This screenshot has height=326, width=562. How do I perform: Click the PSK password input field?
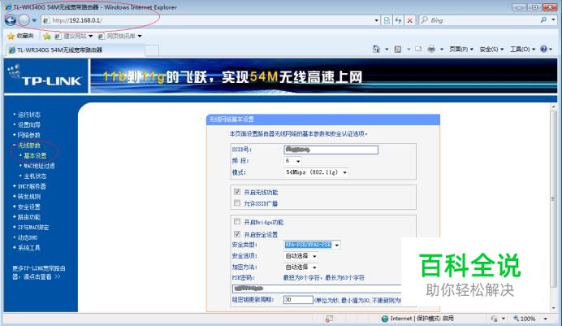317,289
